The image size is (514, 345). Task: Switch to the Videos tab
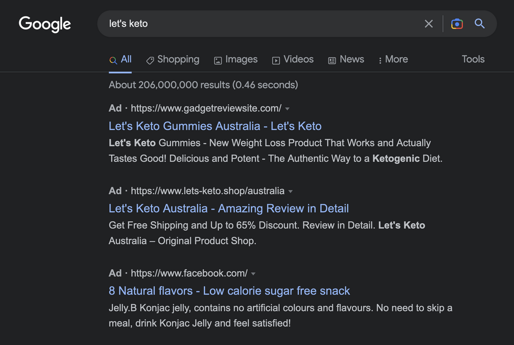point(298,59)
